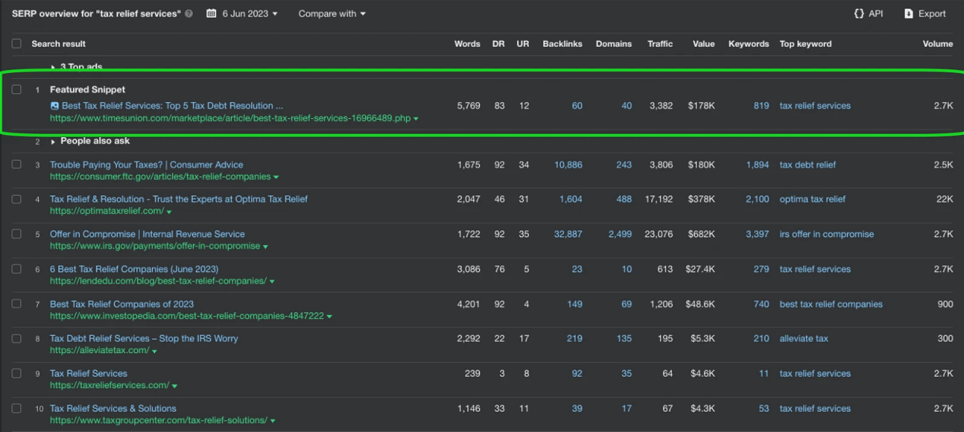The width and height of the screenshot is (964, 432).
Task: Sort by the DR column header
Action: [x=498, y=44]
